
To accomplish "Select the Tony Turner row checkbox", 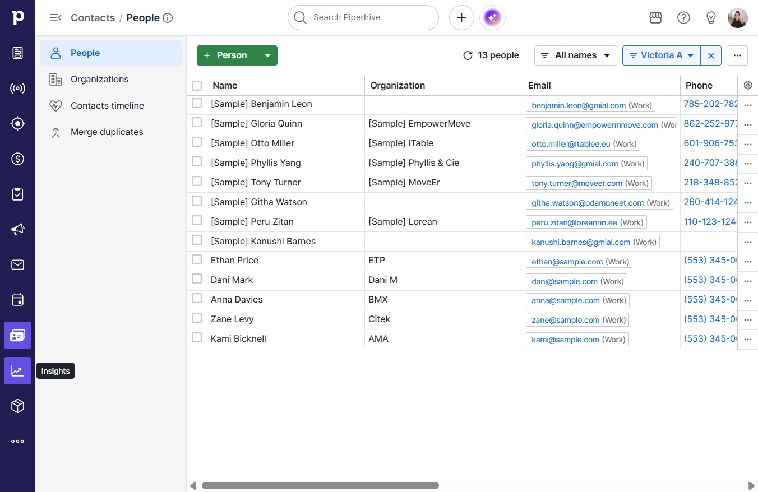I will [197, 181].
